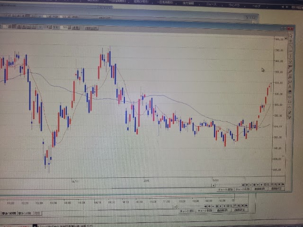Jump to chart start in front window

coord(243,185)
